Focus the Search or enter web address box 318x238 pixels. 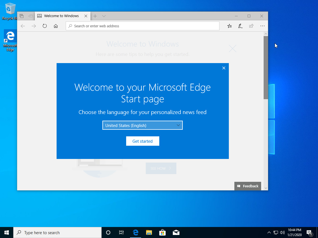(x=142, y=26)
